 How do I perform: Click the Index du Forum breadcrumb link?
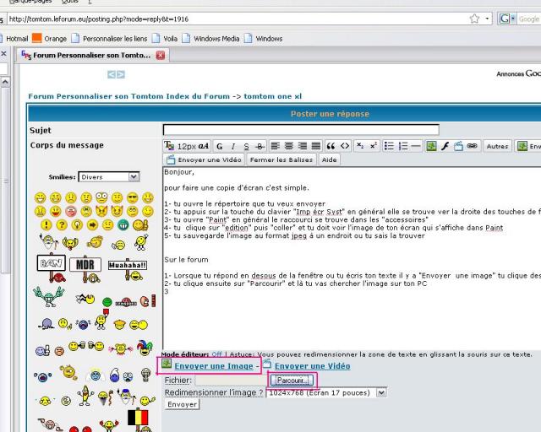198,96
